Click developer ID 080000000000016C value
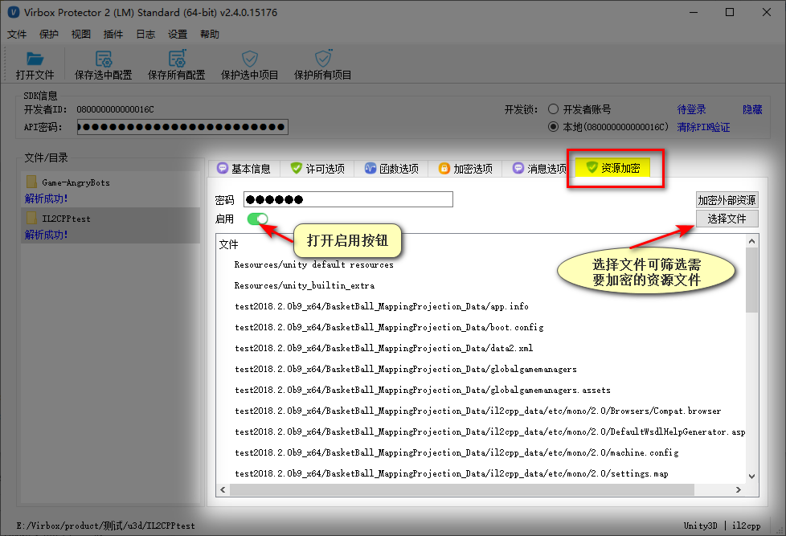 click(x=115, y=109)
